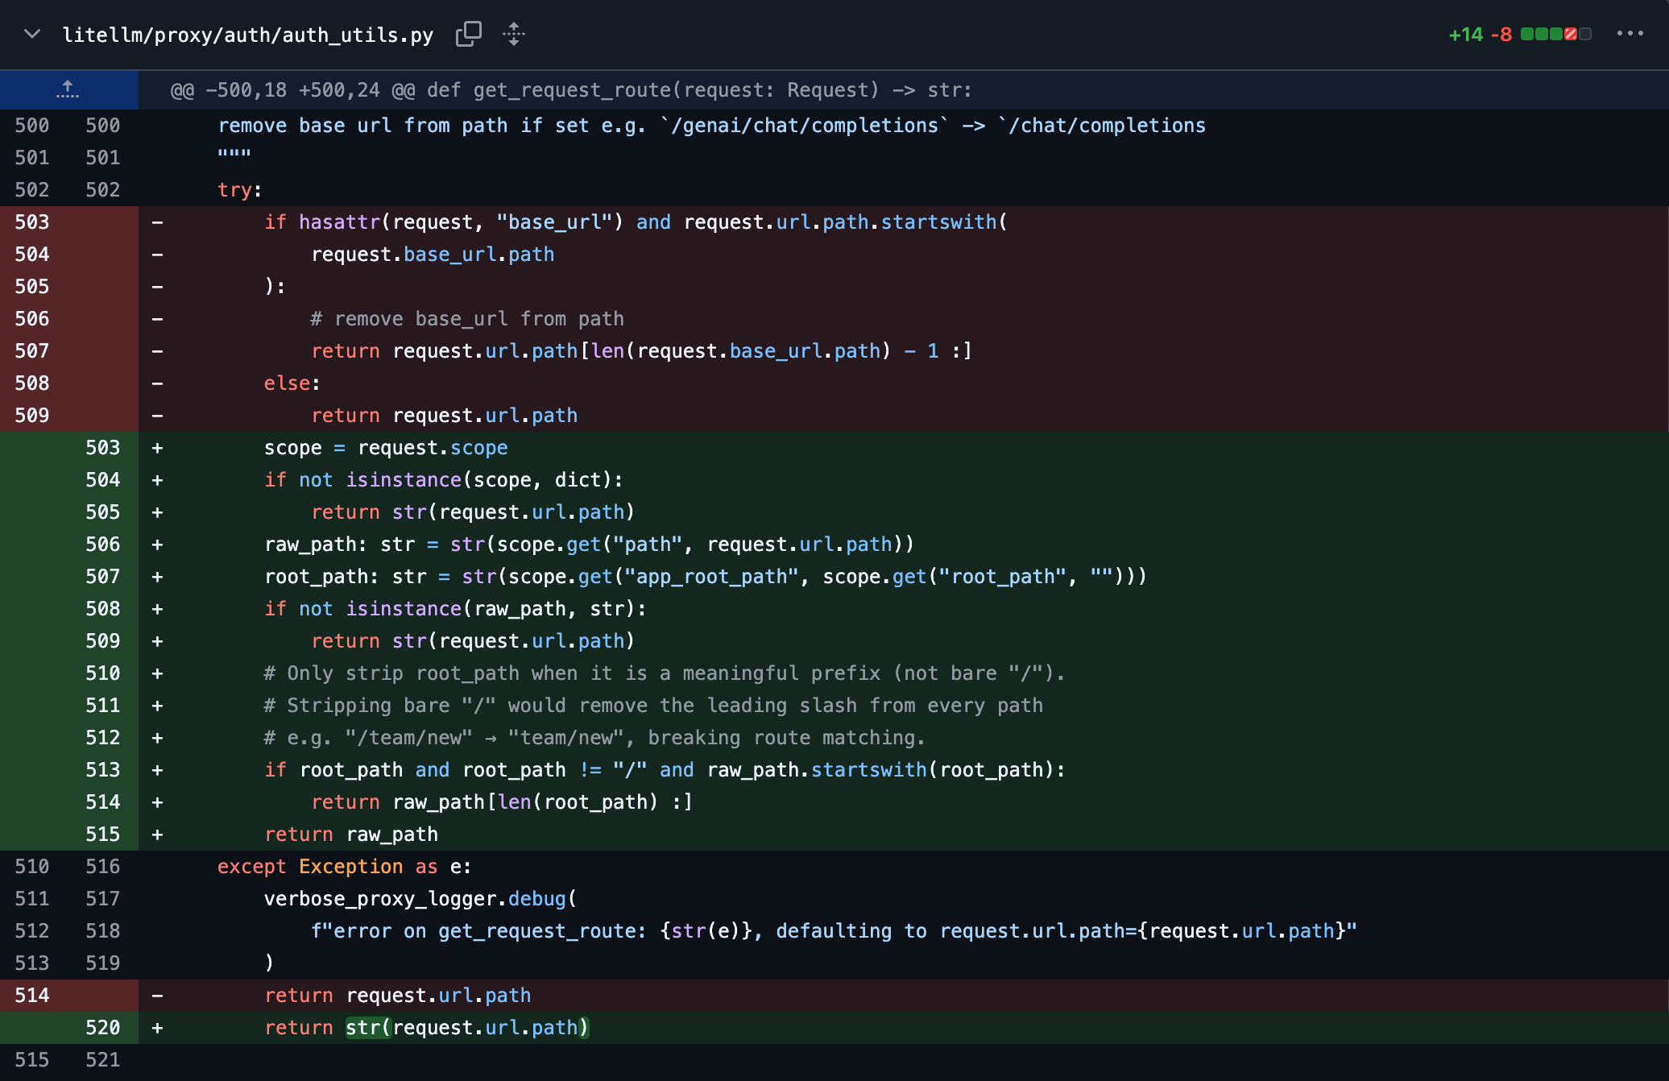Copy the auth_utils.py file path
This screenshot has height=1081, width=1669.
[468, 35]
